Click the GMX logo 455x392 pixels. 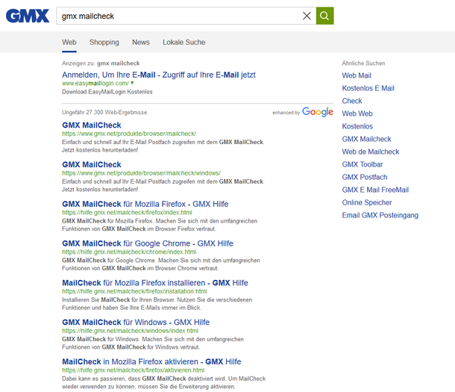(28, 16)
